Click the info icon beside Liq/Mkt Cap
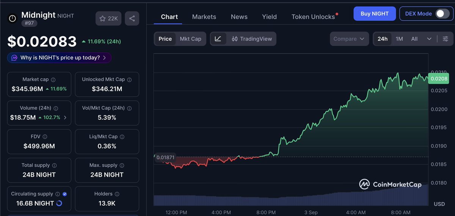This screenshot has height=216, width=455. 122,137
